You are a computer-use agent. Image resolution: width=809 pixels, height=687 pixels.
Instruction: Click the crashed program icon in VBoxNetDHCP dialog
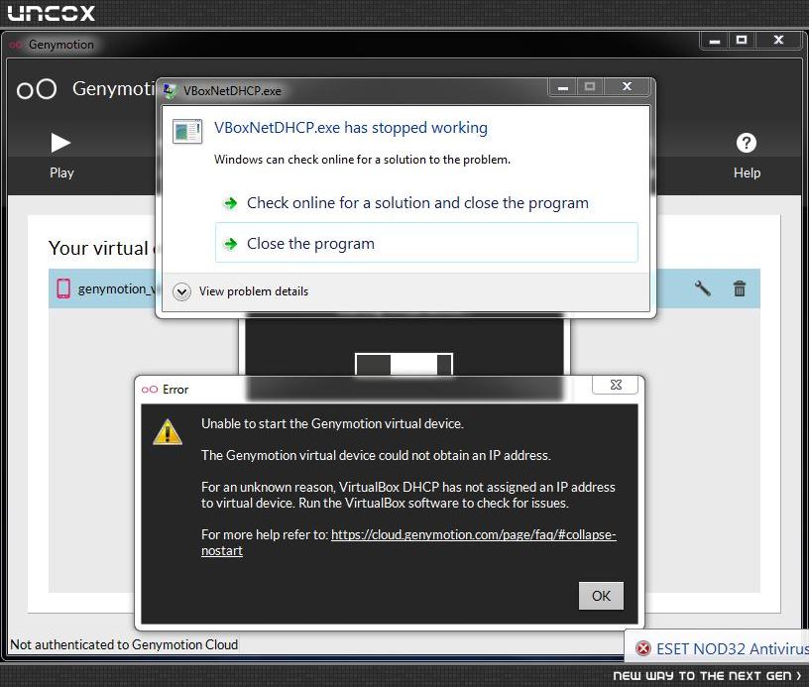pyautogui.click(x=187, y=131)
